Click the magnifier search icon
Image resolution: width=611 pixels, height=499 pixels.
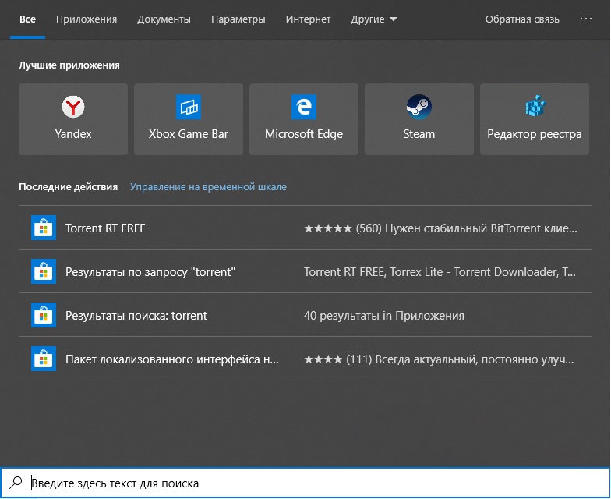coord(16,483)
